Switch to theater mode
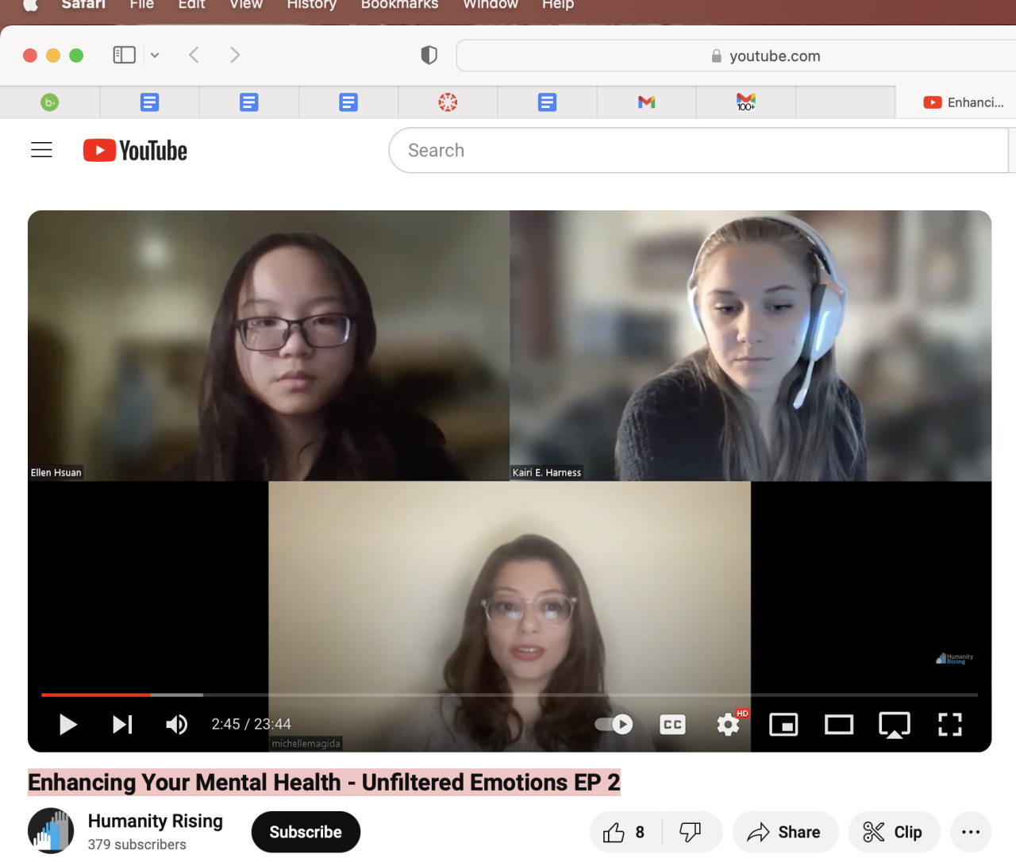The width and height of the screenshot is (1016, 862). click(x=839, y=724)
